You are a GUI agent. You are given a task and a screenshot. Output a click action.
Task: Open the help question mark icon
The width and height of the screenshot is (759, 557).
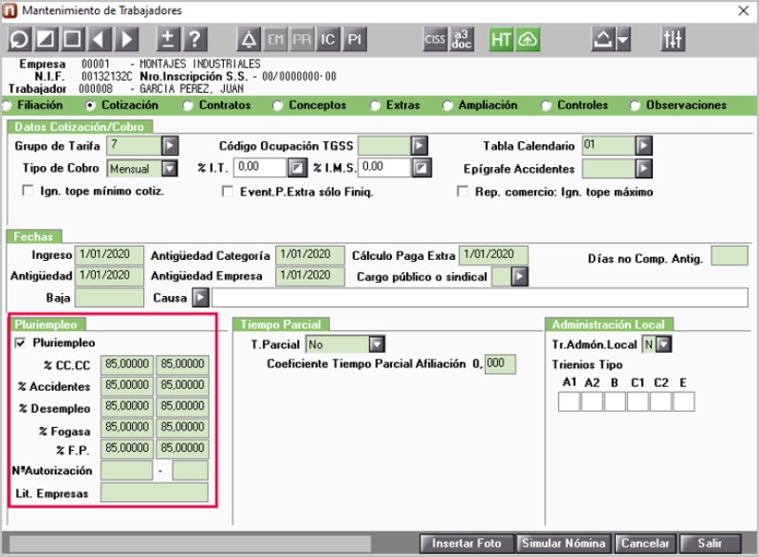point(194,40)
